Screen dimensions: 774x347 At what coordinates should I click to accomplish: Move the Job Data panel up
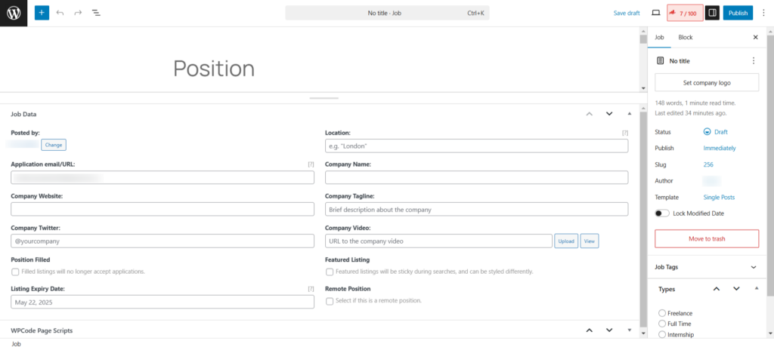589,114
